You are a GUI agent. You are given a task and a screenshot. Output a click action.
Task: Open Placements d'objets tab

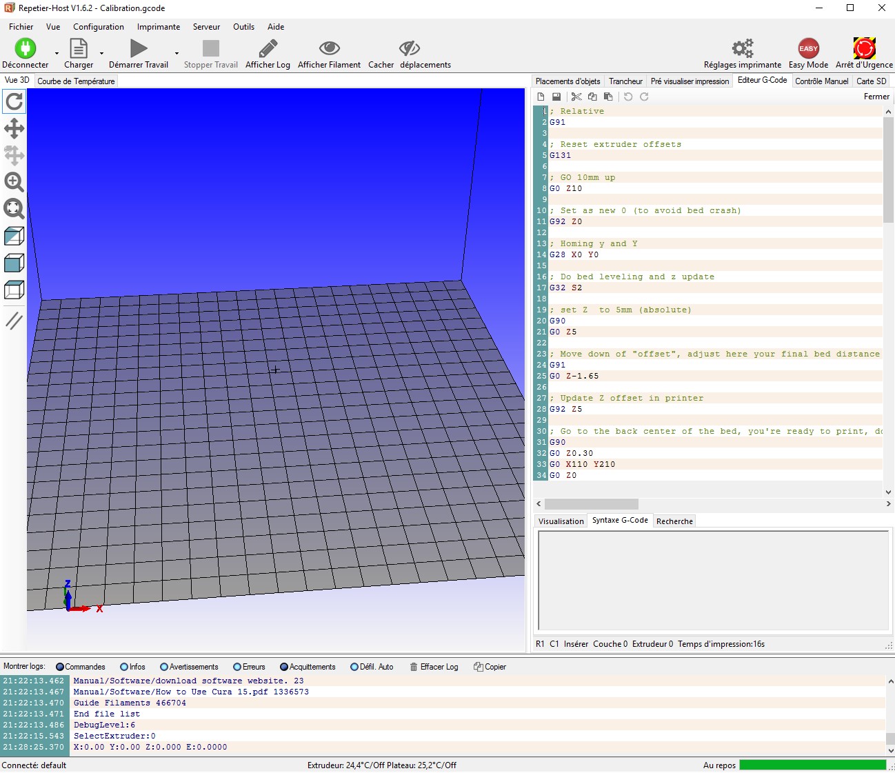coord(568,81)
